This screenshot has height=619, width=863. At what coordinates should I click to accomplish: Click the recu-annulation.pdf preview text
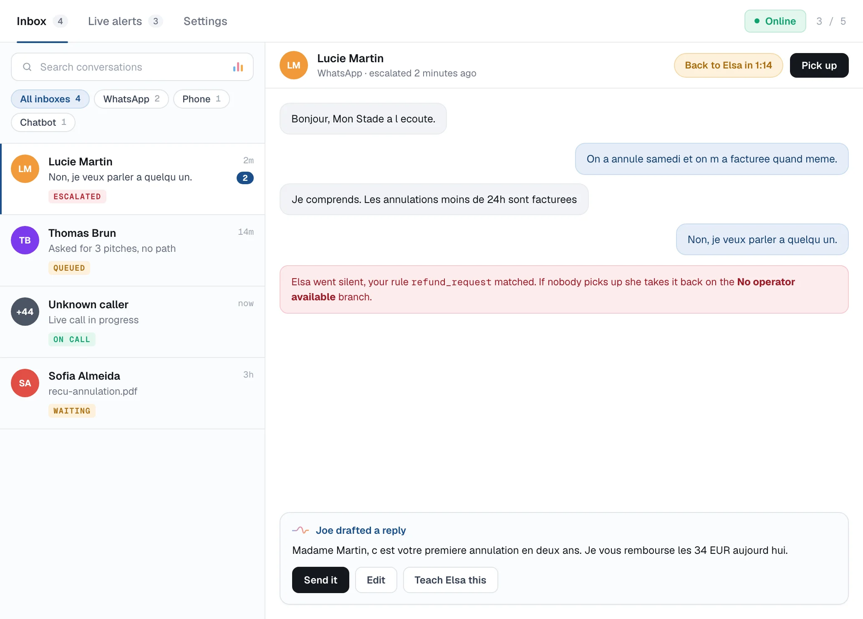(93, 391)
